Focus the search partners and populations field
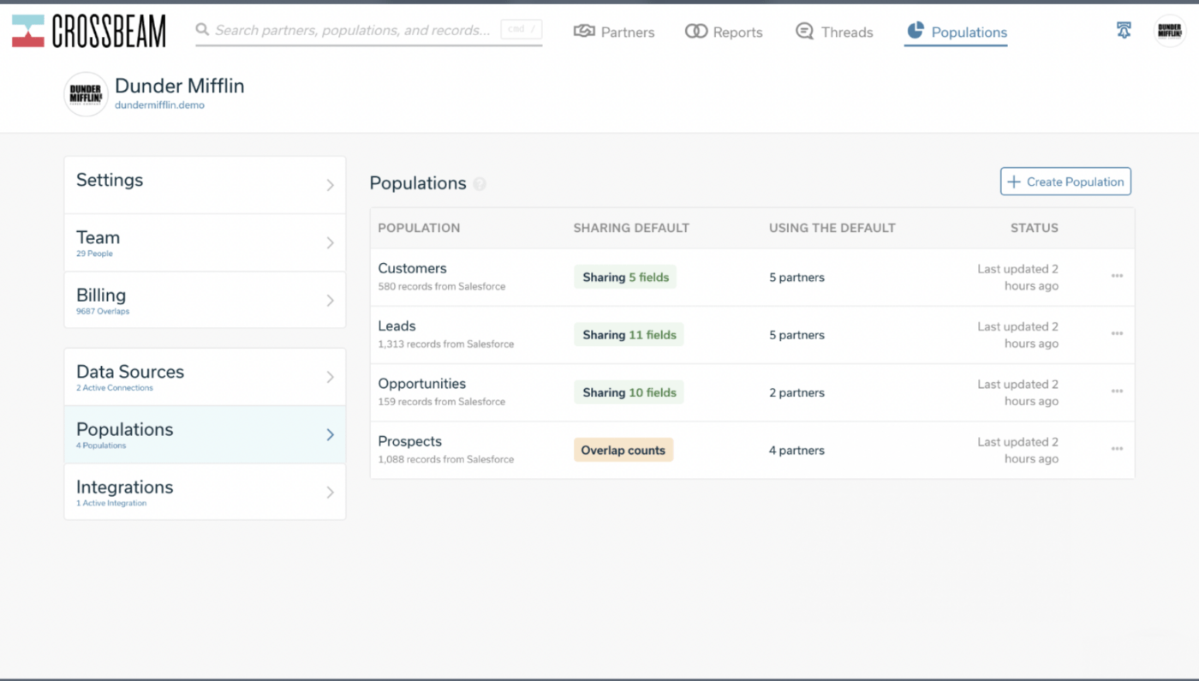The image size is (1199, 681). click(x=368, y=31)
